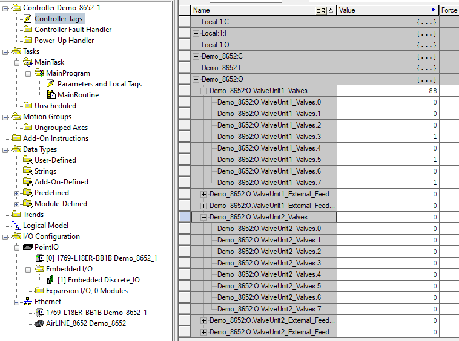
Task: Click the Parameters and Local Tags icon
Action: 51,84
